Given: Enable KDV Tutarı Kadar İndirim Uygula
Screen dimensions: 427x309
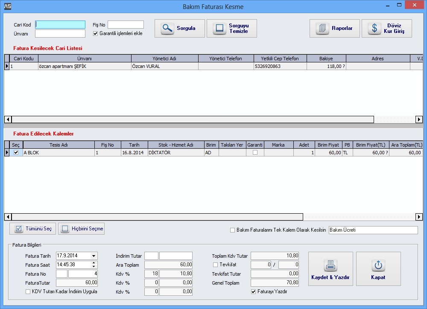Looking at the screenshot, I should click(28, 292).
